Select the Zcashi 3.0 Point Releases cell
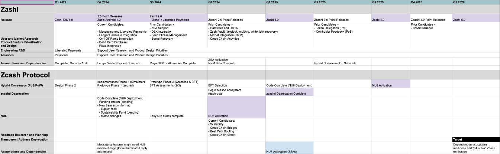The width and height of the screenshot is (500, 154). click(342, 18)
